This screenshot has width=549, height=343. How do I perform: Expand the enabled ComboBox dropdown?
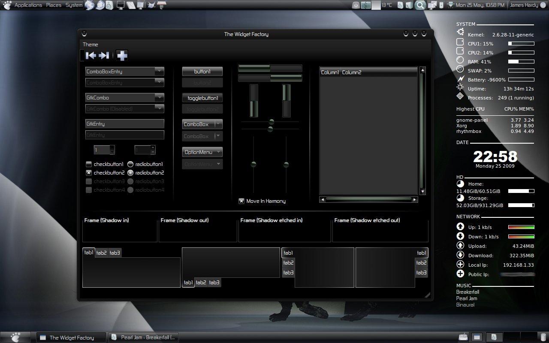202,124
